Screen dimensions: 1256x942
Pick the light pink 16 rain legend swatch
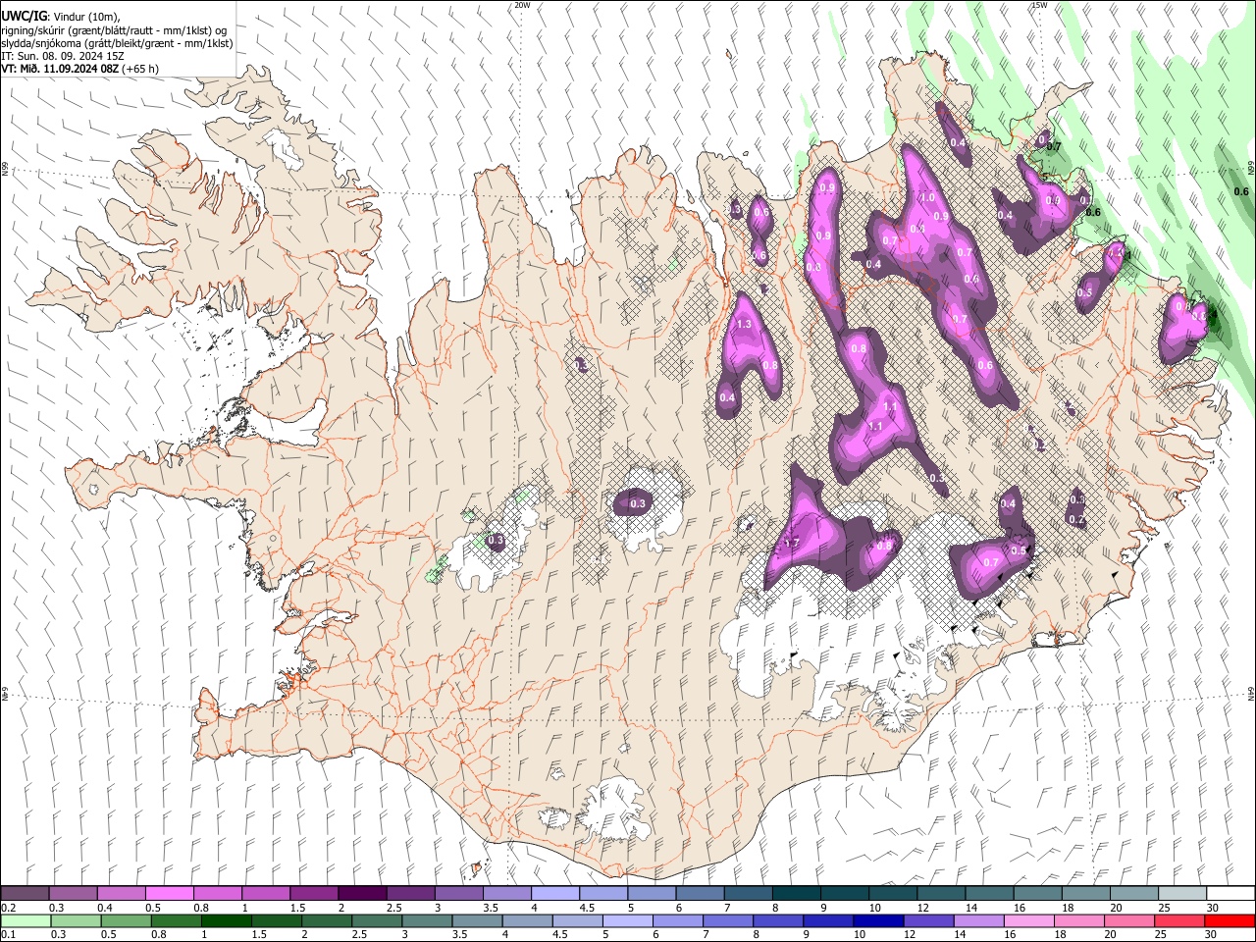click(x=1028, y=921)
